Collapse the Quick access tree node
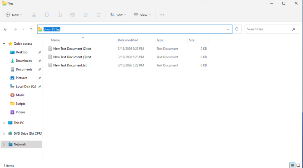This screenshot has width=303, height=168. (4, 44)
